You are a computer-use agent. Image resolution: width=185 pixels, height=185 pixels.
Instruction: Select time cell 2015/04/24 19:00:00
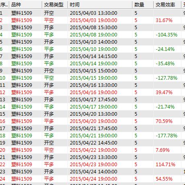click(x=94, y=179)
